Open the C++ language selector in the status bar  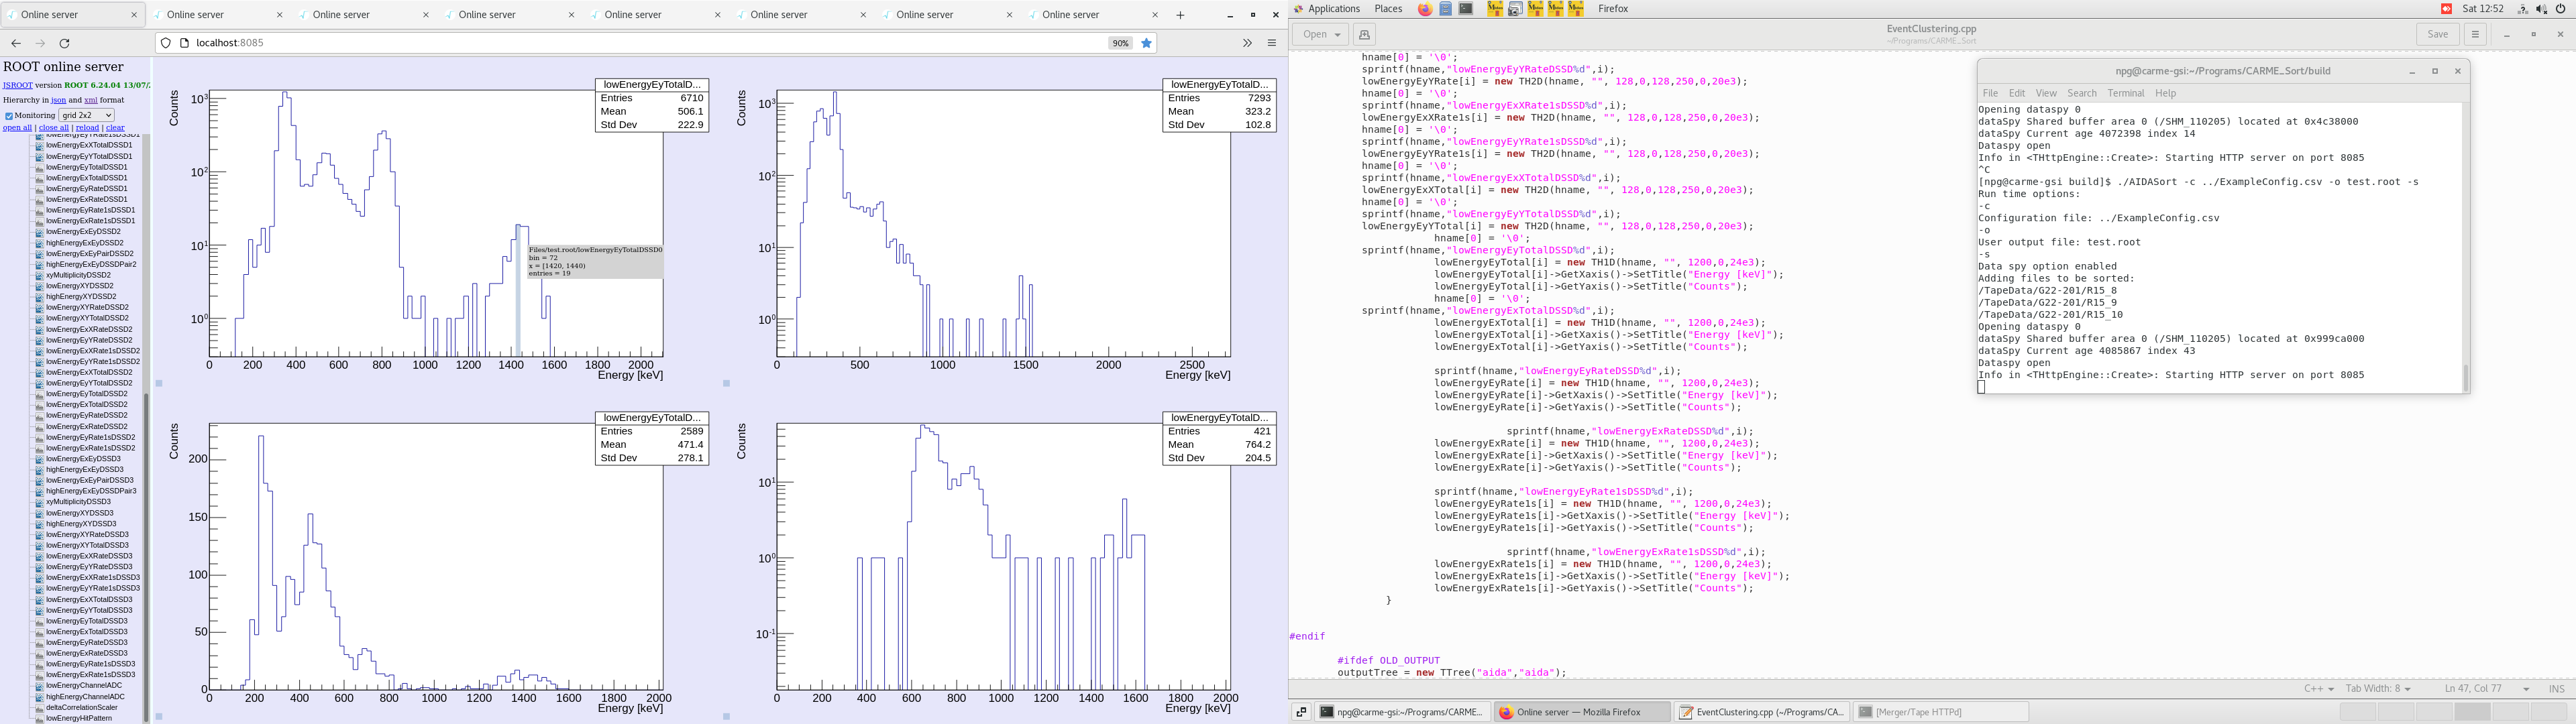pos(2318,688)
